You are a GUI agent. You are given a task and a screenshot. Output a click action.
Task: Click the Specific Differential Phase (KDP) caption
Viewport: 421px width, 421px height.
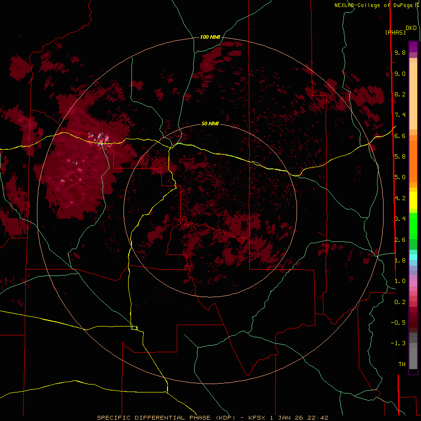(x=170, y=418)
